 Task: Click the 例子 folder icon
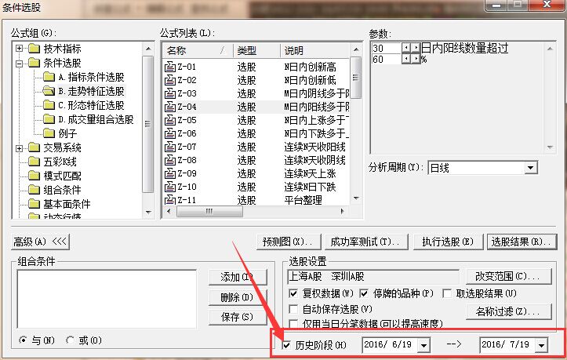(x=49, y=133)
